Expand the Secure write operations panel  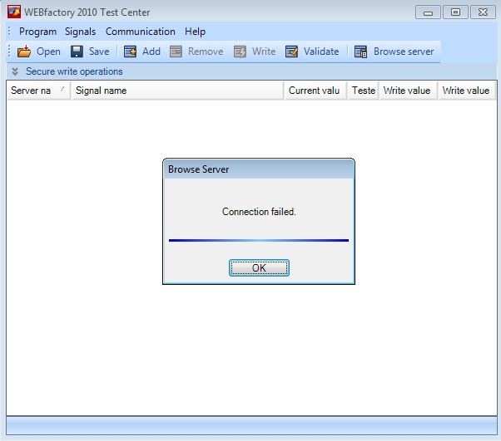tap(15, 71)
